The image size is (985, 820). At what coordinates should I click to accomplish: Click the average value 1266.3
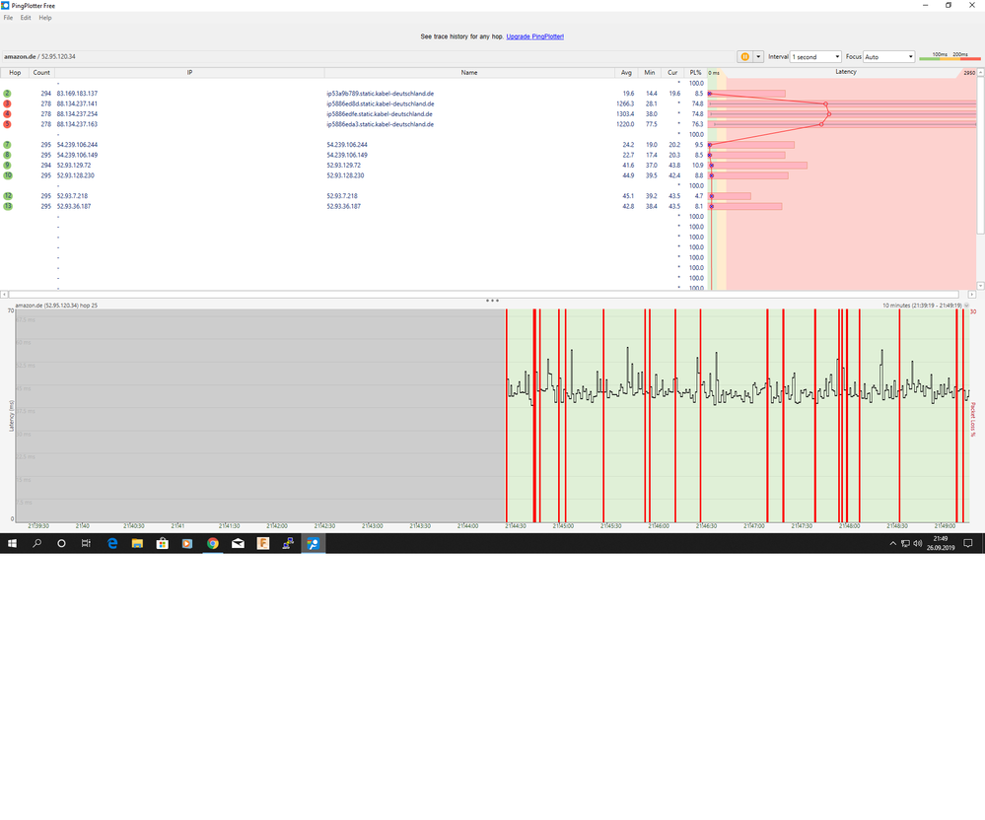[x=625, y=103]
